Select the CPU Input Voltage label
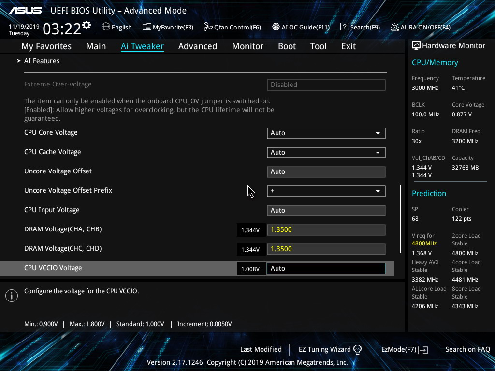495x371 pixels. click(52, 210)
